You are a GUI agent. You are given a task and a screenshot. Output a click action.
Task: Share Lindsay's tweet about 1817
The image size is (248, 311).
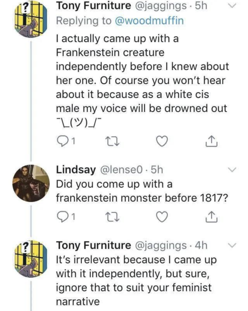click(211, 217)
